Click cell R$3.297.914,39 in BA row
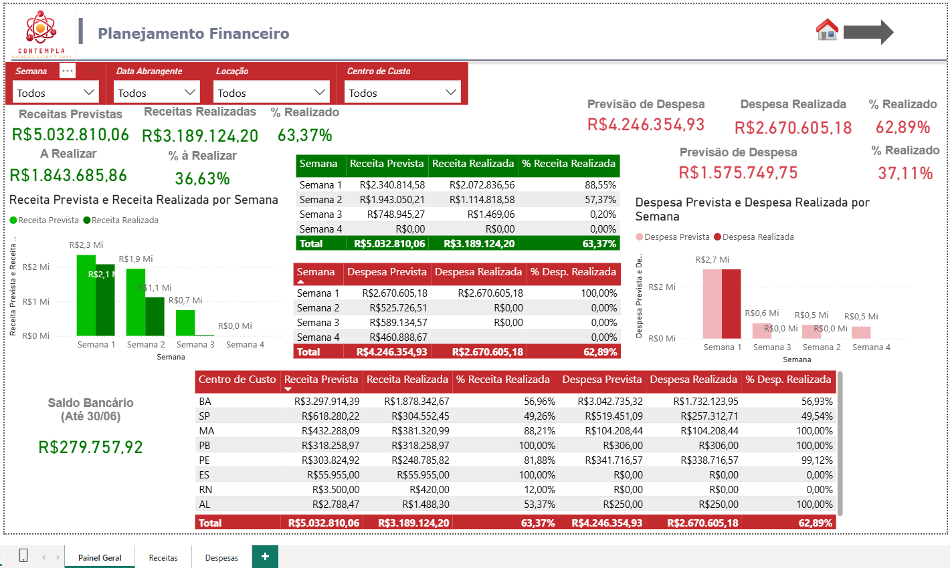Screen dimensions: 950x568 pyautogui.click(x=327, y=402)
